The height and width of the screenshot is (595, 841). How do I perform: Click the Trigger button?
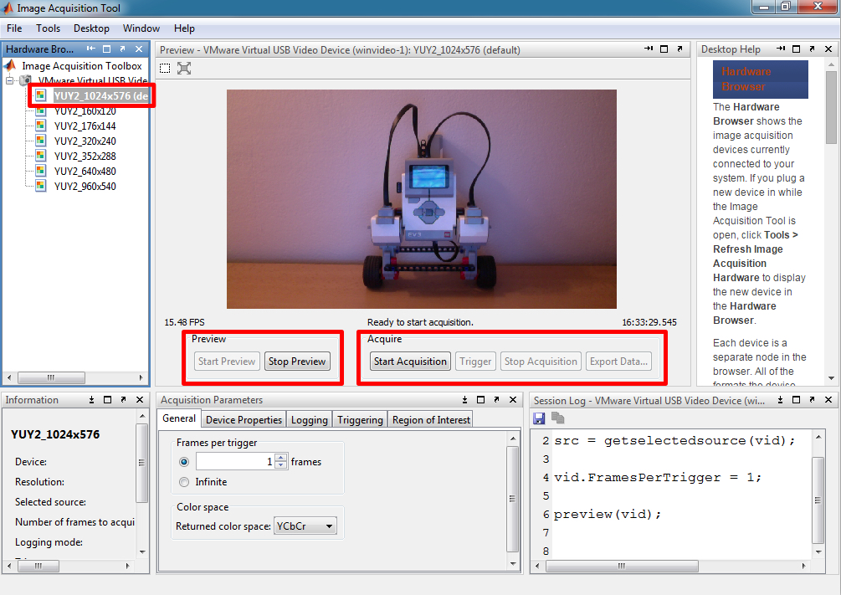pyautogui.click(x=475, y=361)
